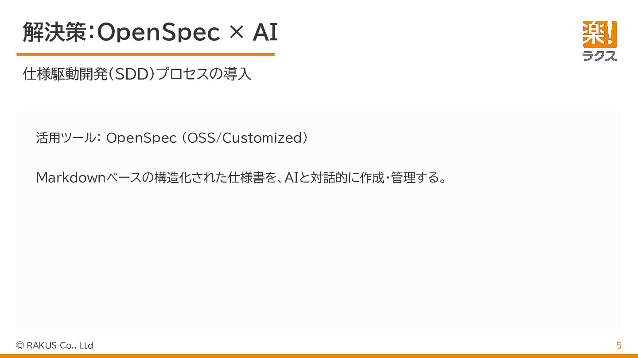
Task: Click the × symbol in the slide title
Action: (x=237, y=32)
